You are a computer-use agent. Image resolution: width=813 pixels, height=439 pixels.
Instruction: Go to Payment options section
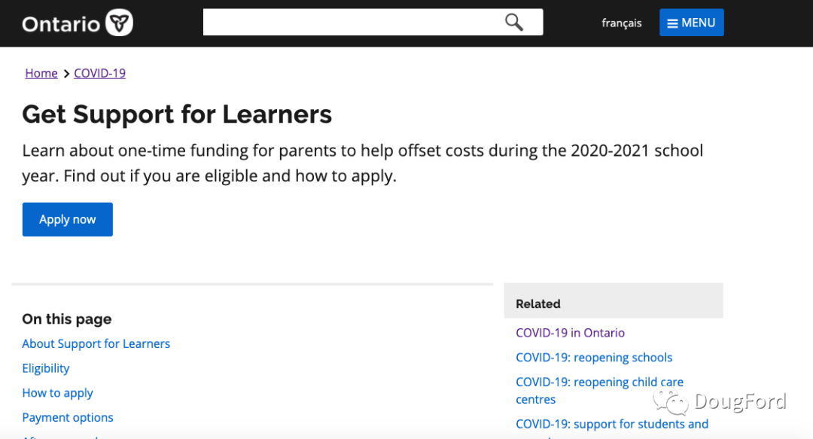point(68,417)
